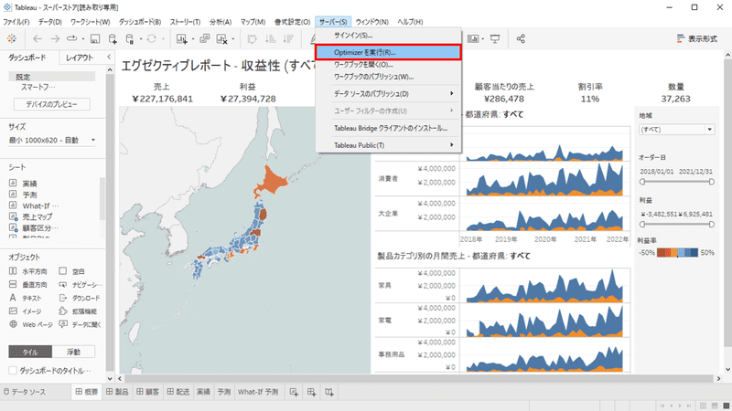The height and width of the screenshot is (411, 732).
Task: Select the 垂直方向 vertical container object
Action: click(28, 284)
